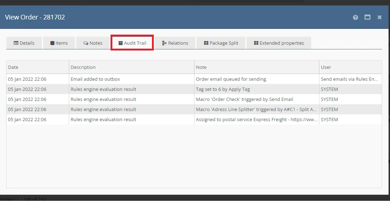The width and height of the screenshot is (390, 203).
Task: Click the date cell of the Email added row
Action: [x=37, y=79]
